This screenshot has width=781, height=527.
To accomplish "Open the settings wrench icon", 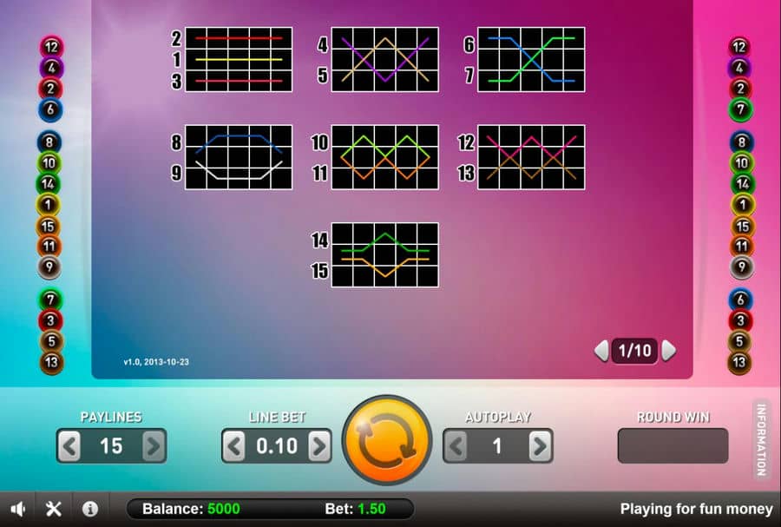I will [x=54, y=509].
